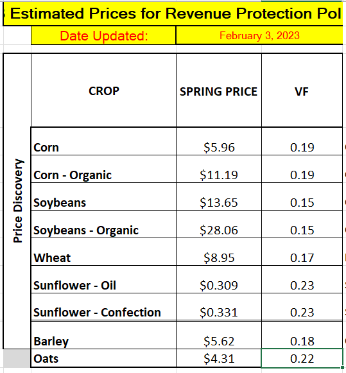Click the CROP header cell
This screenshot has width=346, height=373.
[x=104, y=91]
